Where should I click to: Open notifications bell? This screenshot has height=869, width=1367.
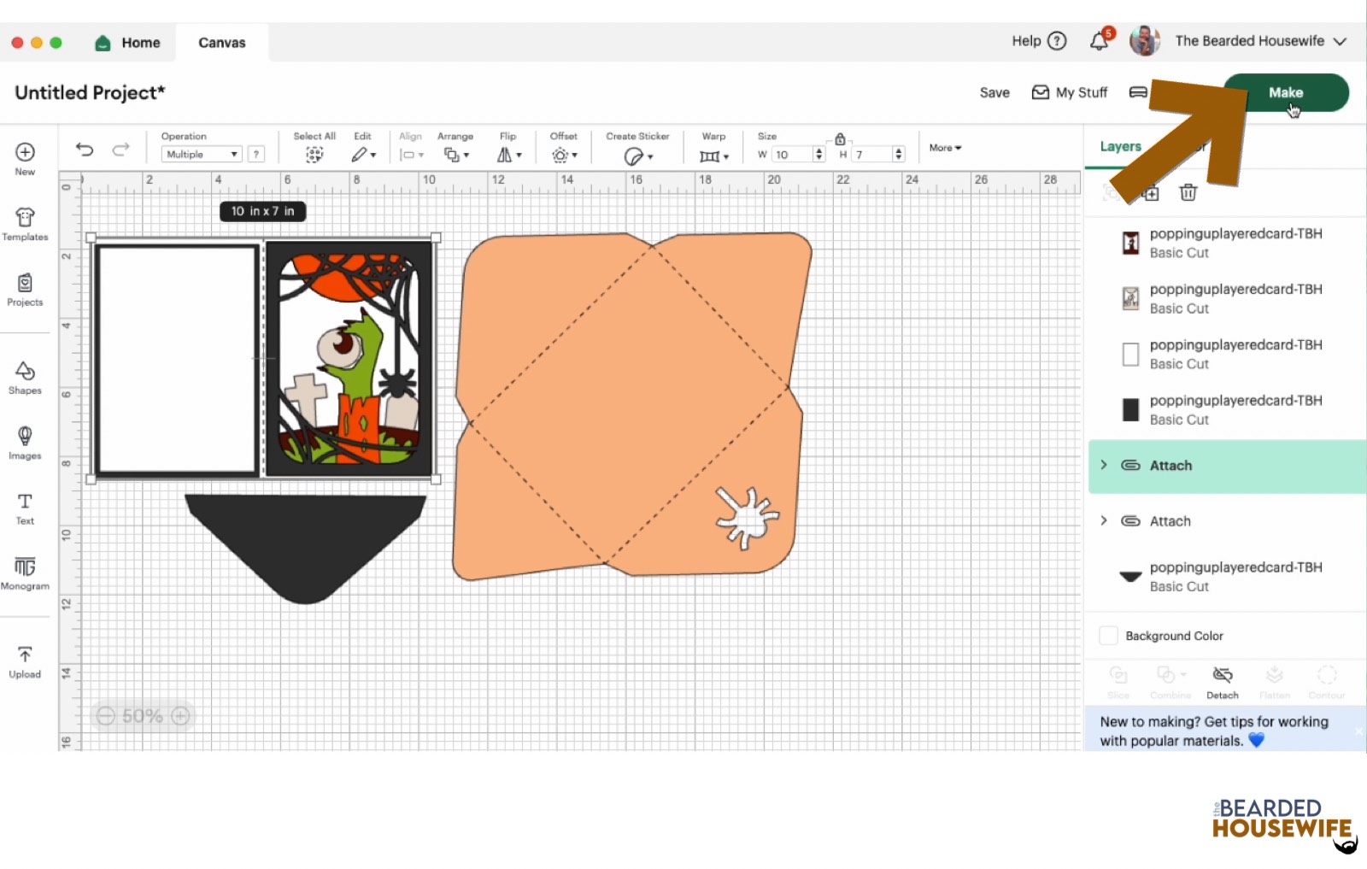[1100, 41]
